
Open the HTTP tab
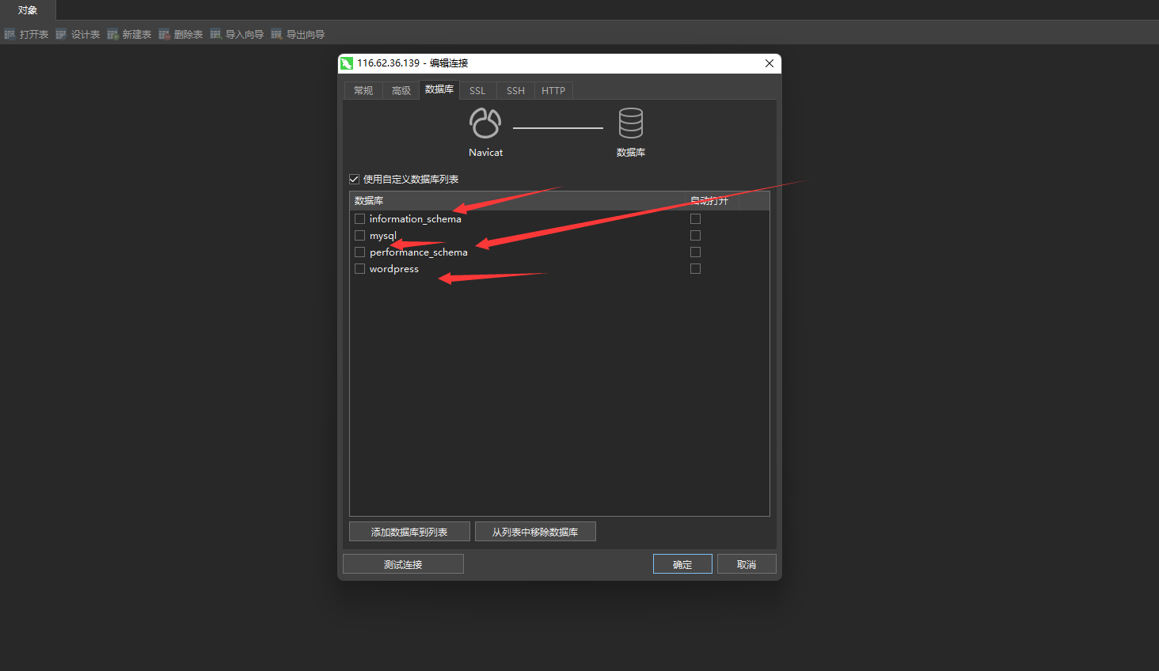[x=553, y=90]
